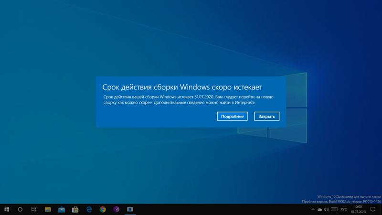The height and width of the screenshot is (215, 382).
Task: Expand hidden system tray icons
Action: [313, 209]
